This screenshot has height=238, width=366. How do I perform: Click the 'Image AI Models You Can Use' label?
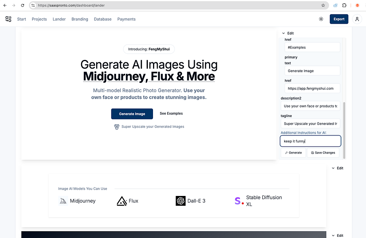(x=83, y=188)
